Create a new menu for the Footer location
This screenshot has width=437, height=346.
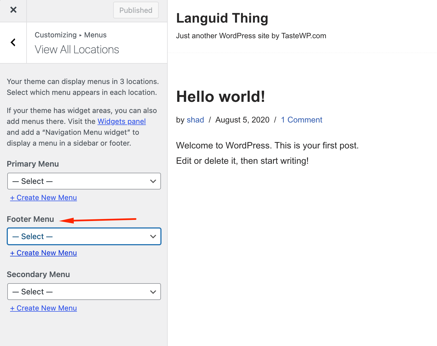coord(43,253)
